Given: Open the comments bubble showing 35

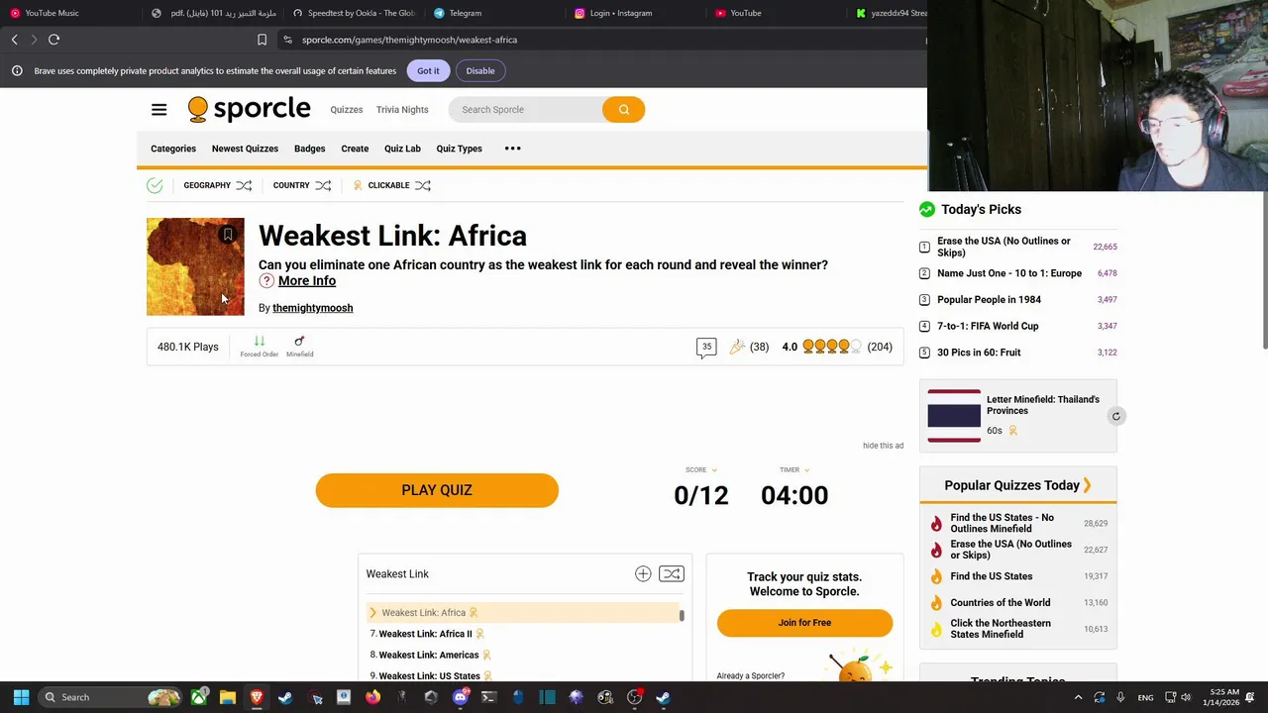Looking at the screenshot, I should click(x=706, y=347).
